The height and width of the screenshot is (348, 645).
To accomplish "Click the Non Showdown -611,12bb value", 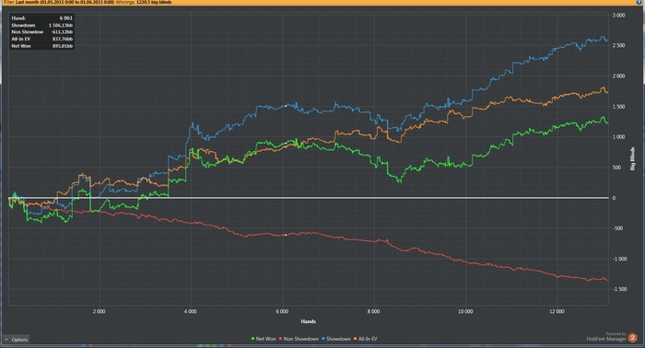I will (x=62, y=32).
